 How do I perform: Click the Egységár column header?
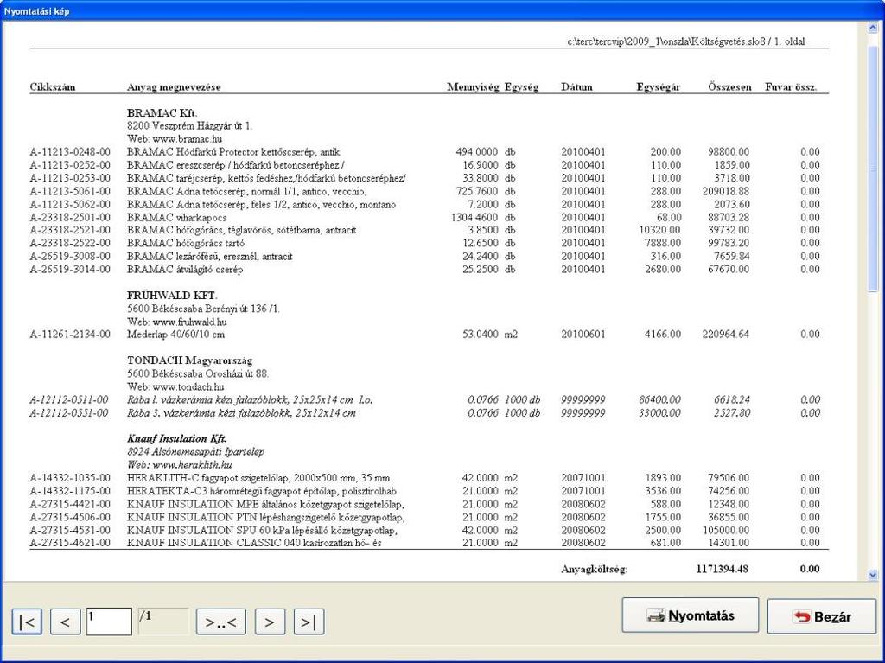click(658, 87)
